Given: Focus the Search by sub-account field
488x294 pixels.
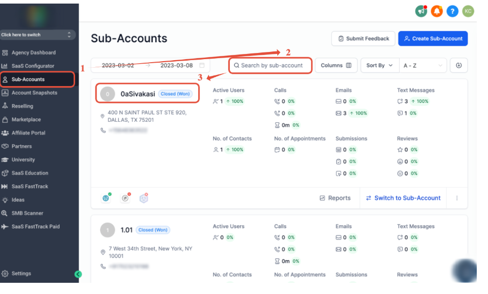Looking at the screenshot, I should [x=272, y=65].
